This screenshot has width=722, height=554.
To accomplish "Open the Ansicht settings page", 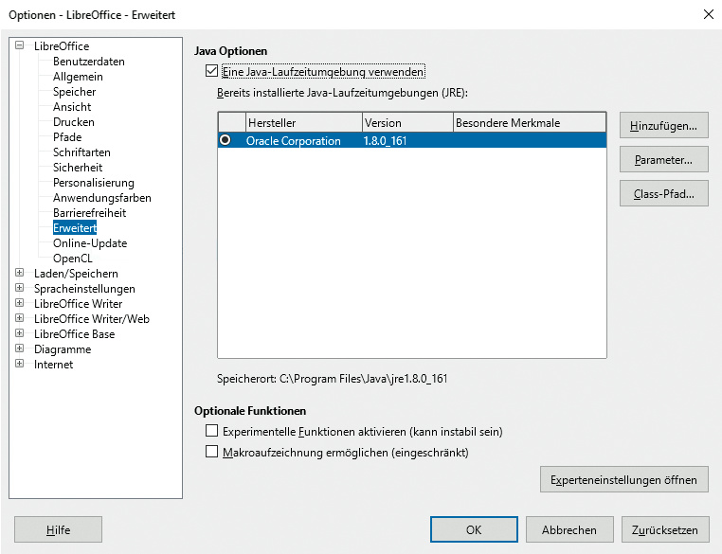I will pyautogui.click(x=72, y=107).
